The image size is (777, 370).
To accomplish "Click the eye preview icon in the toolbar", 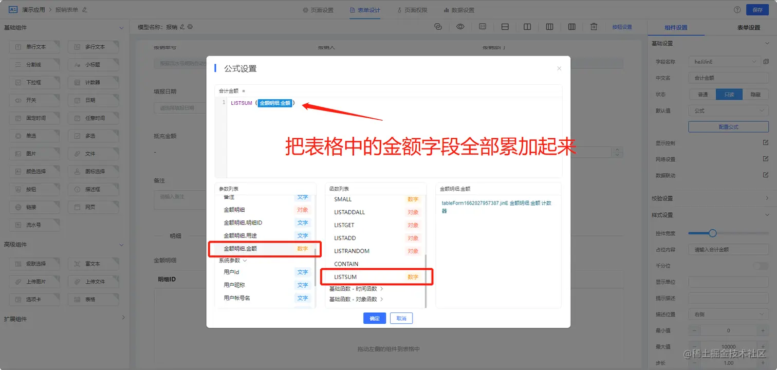I will (x=460, y=27).
